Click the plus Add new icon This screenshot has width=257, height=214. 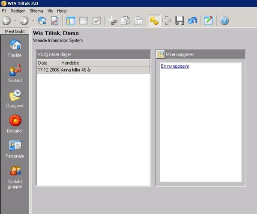pyautogui.click(x=167, y=21)
